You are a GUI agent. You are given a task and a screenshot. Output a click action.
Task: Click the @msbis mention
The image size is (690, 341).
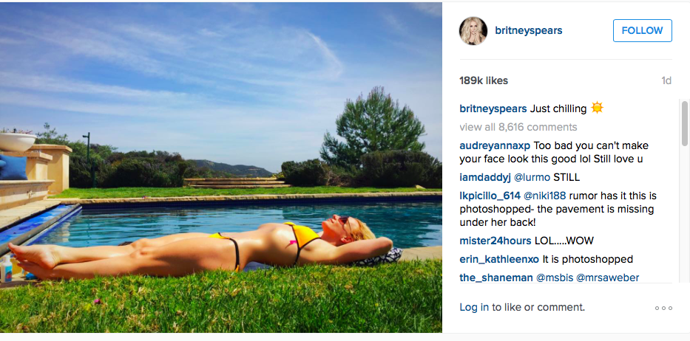click(554, 278)
